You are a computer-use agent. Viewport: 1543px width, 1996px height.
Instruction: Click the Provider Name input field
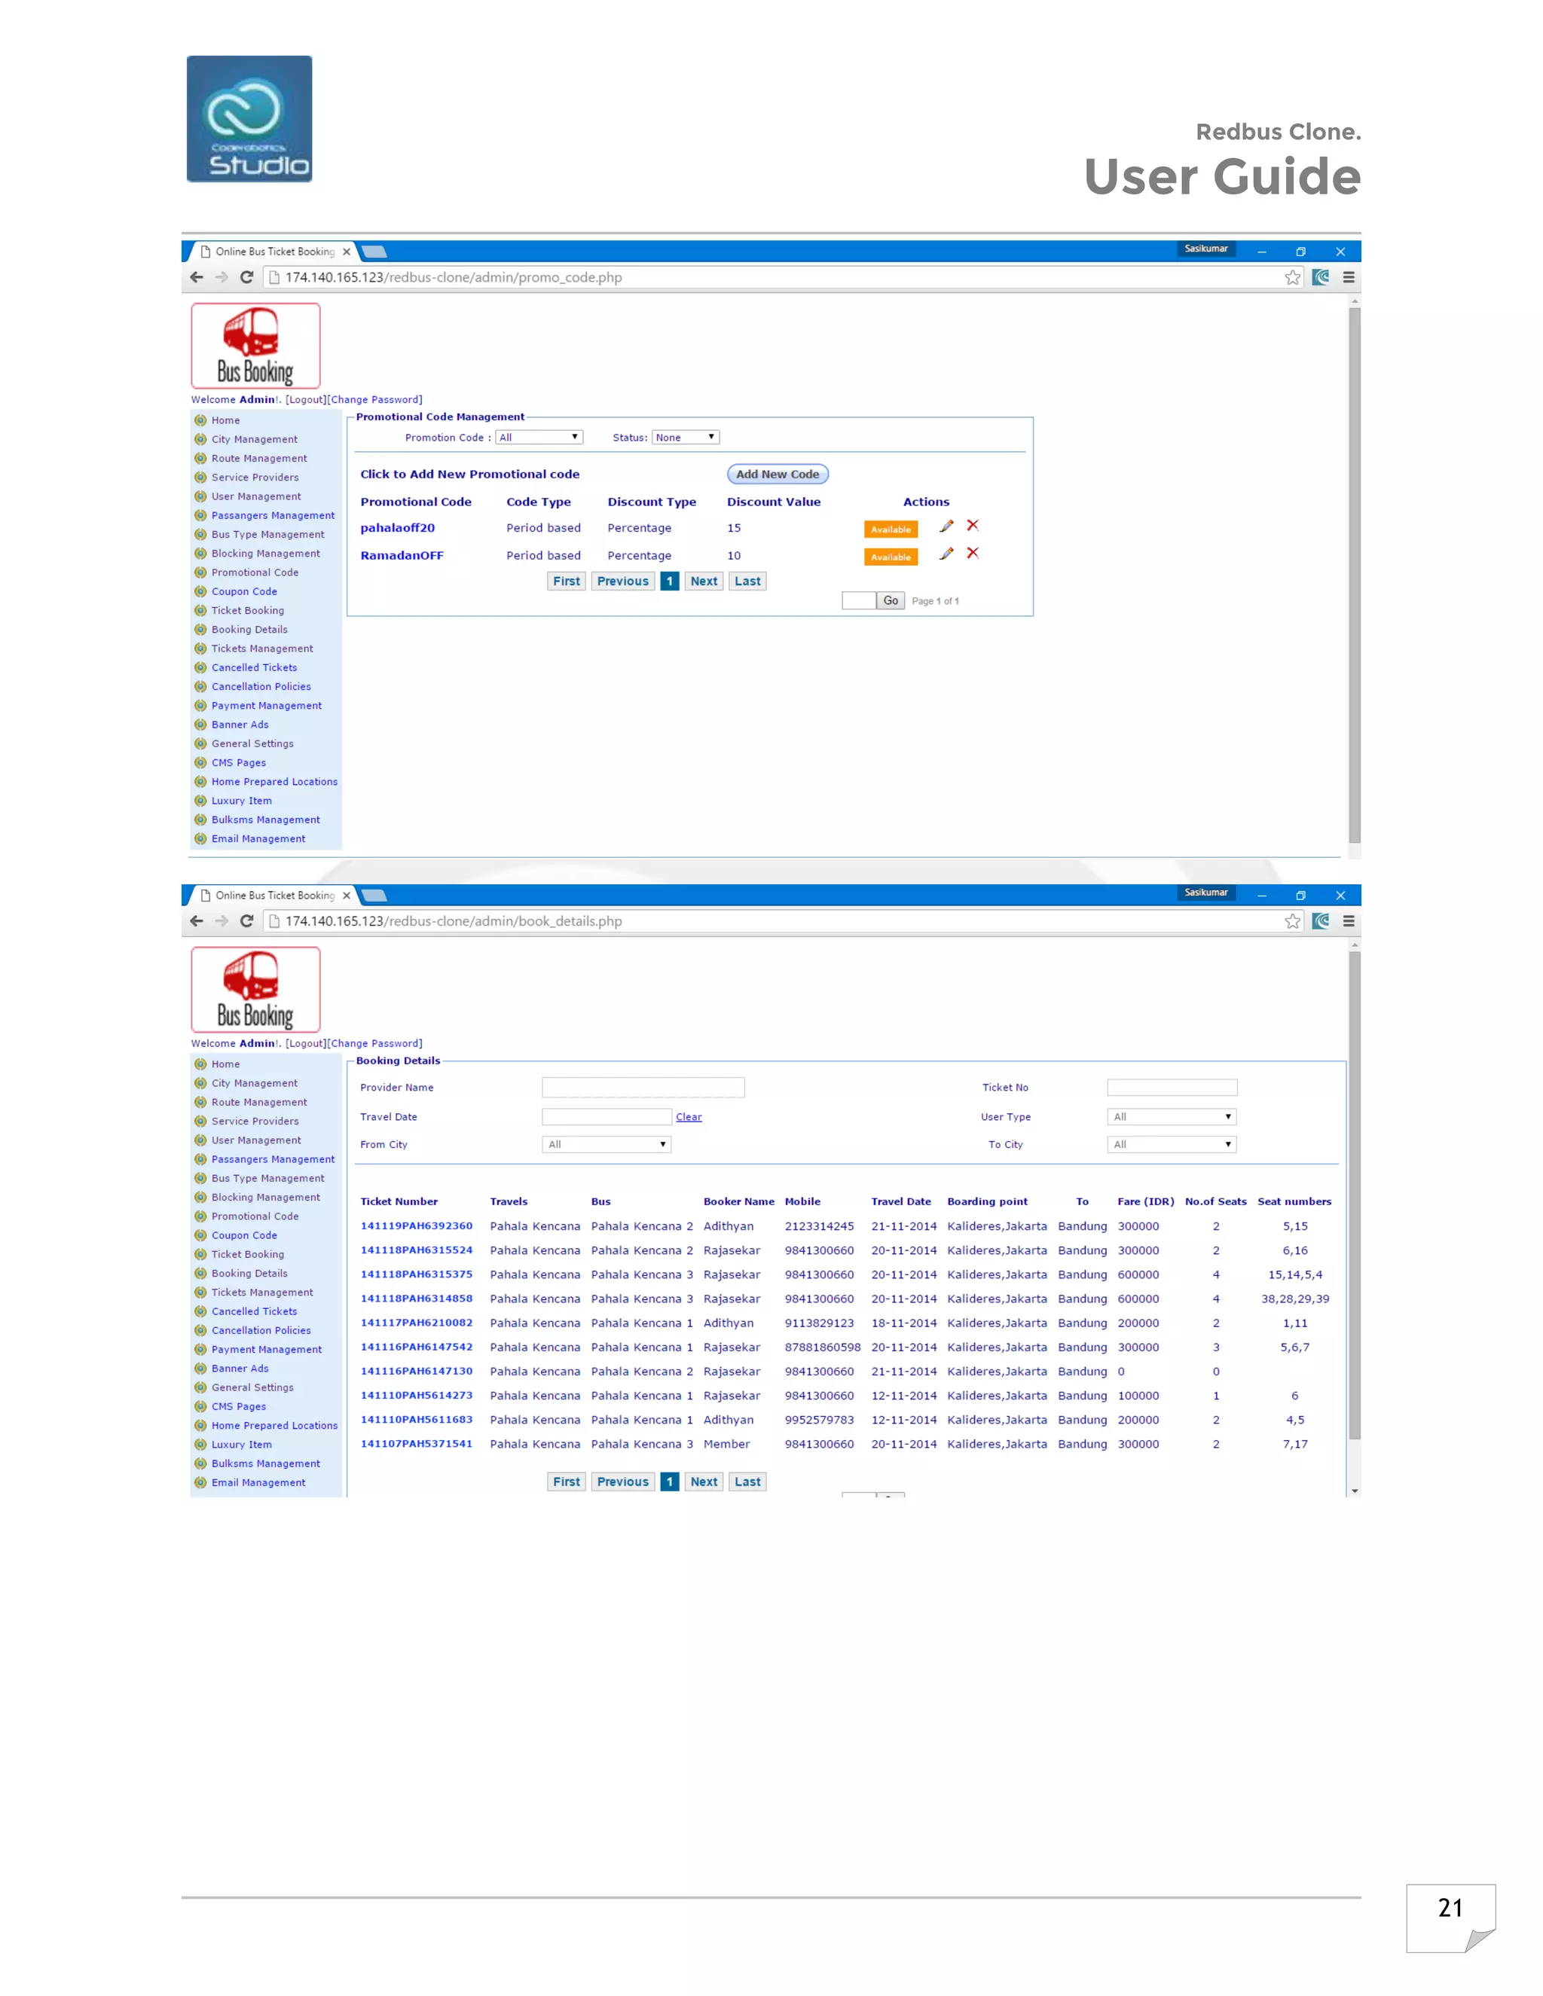pyautogui.click(x=643, y=1088)
